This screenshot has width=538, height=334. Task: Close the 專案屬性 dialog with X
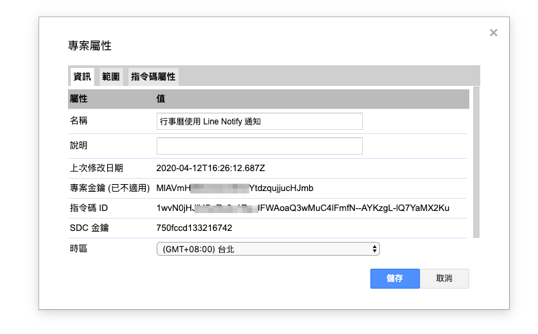coord(493,32)
